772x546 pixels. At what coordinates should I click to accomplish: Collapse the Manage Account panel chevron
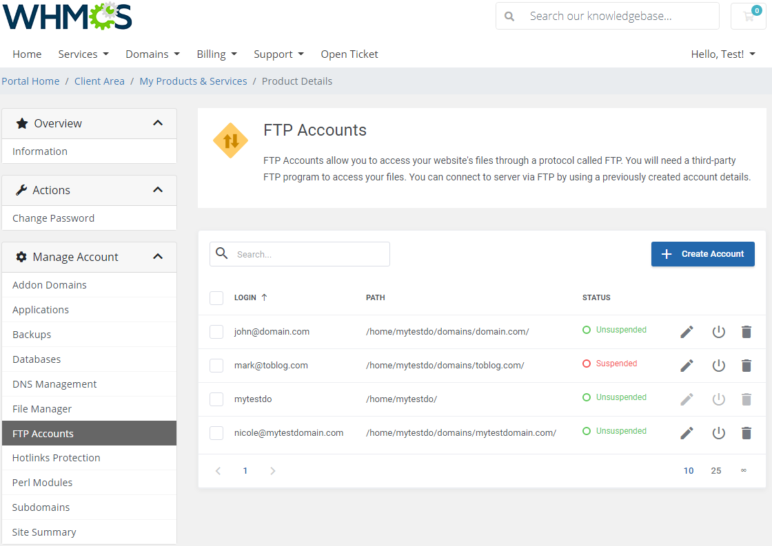coord(158,257)
